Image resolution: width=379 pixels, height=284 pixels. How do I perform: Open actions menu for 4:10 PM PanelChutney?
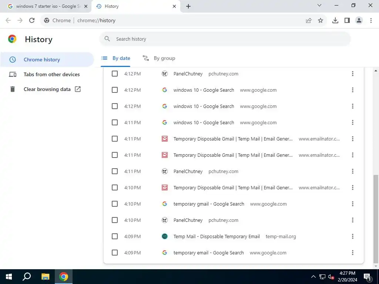353,220
